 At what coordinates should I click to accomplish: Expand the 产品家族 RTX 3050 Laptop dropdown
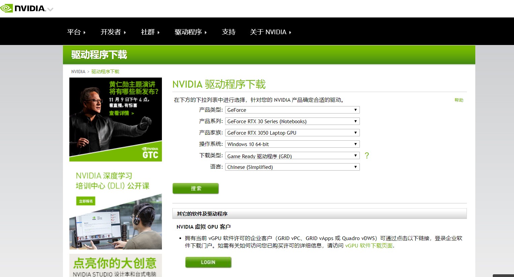pyautogui.click(x=292, y=133)
